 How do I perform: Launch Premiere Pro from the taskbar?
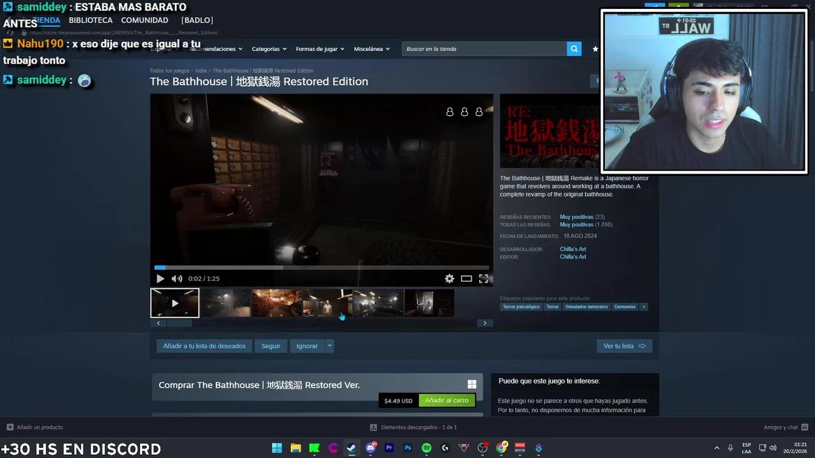pos(389,448)
